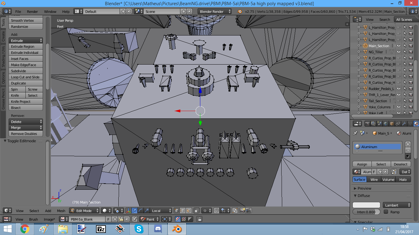Open 7-Zip from taskbar
Screen dimensions: 419x235
(x=101, y=229)
